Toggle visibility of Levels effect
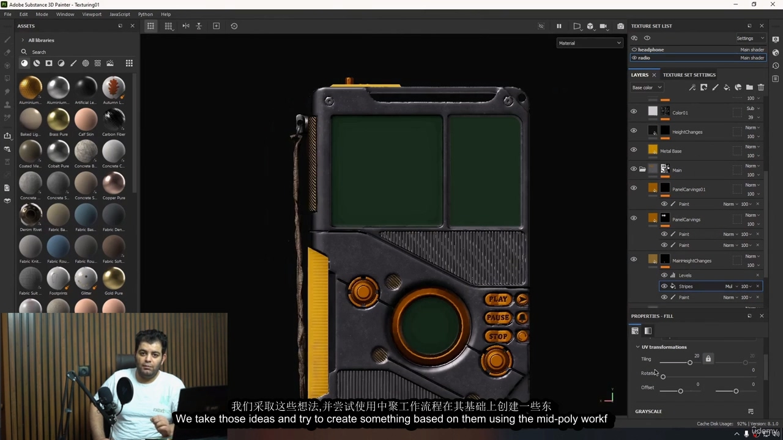 pyautogui.click(x=664, y=275)
